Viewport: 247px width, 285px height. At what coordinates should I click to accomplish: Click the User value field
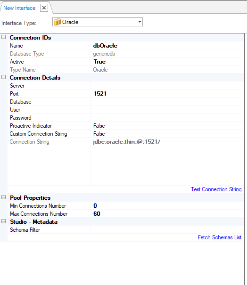pos(167,110)
